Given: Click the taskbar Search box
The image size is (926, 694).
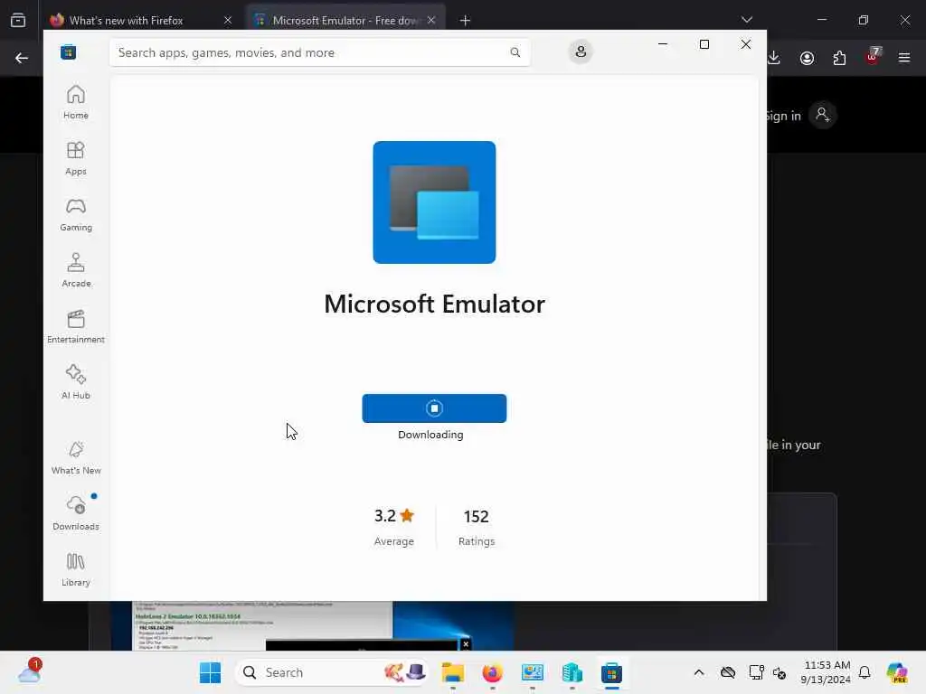Looking at the screenshot, I should (332, 672).
